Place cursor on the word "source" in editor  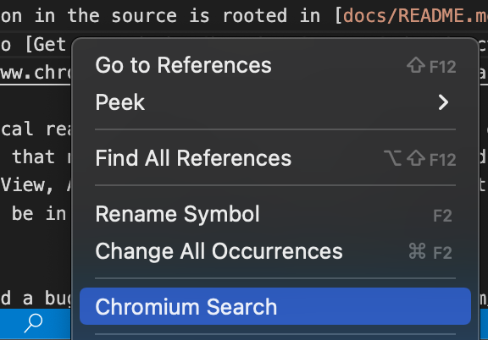point(144,15)
